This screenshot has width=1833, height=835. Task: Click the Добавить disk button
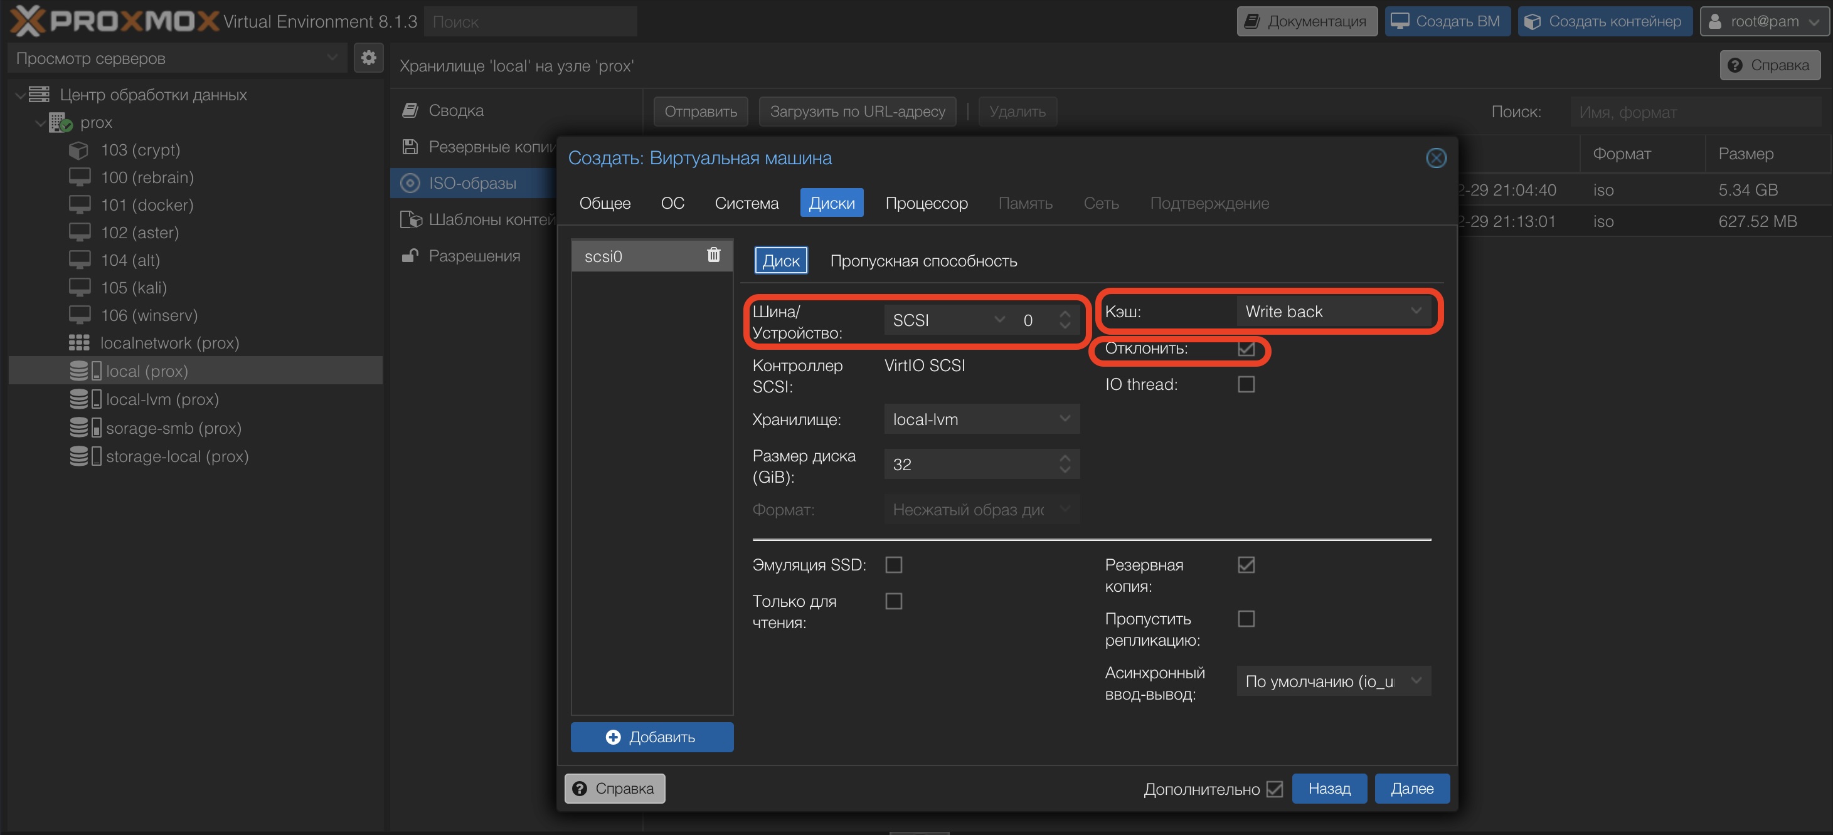pyautogui.click(x=651, y=737)
